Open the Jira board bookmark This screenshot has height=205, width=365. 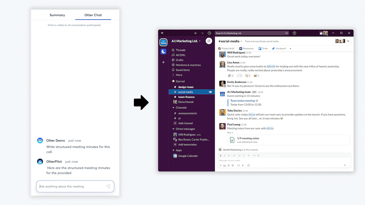[x=279, y=48]
